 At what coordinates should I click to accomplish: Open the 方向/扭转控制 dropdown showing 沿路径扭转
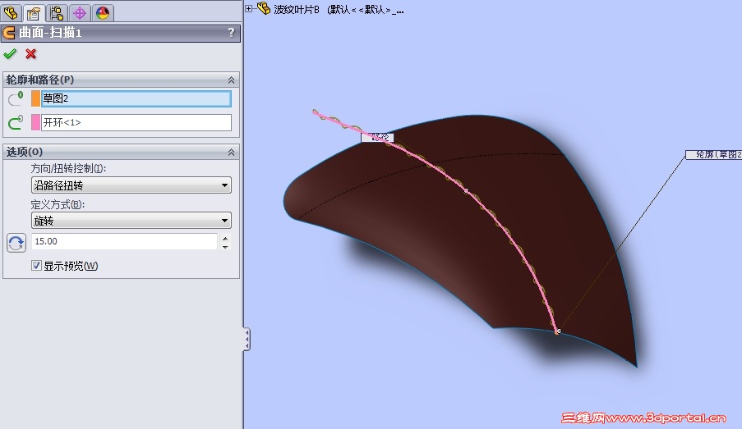pos(131,185)
